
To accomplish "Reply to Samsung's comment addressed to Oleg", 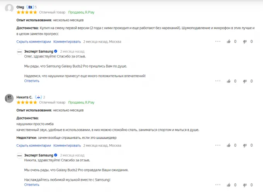I will click(x=32, y=81).
